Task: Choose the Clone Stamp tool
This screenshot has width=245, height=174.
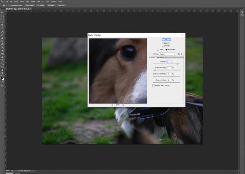Action: (x=2, y=38)
